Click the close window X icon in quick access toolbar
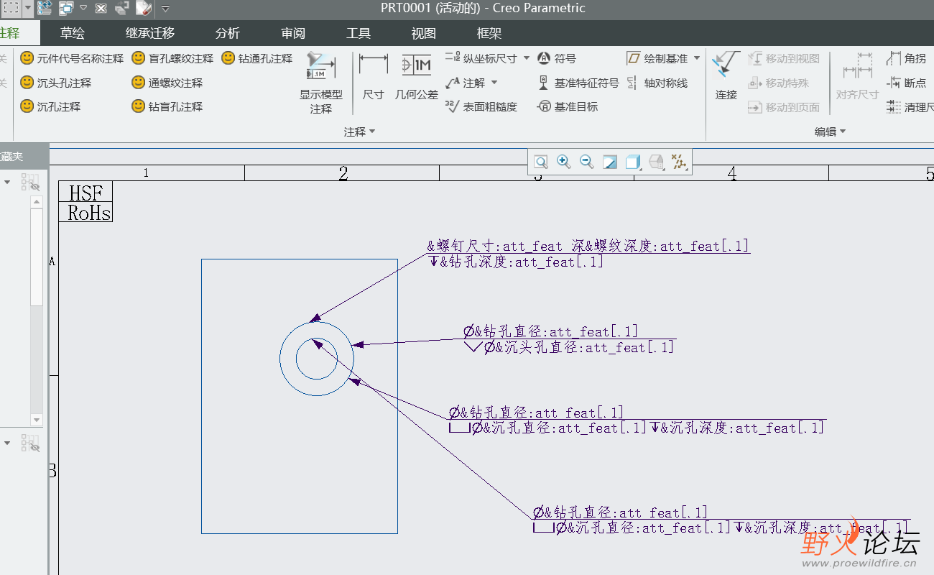 [101, 9]
